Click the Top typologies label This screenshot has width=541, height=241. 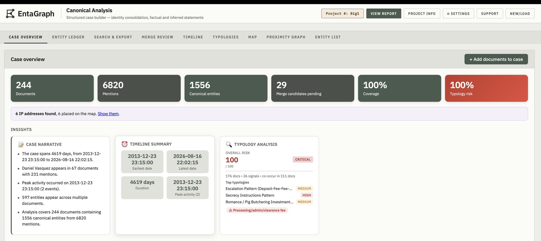237,183
